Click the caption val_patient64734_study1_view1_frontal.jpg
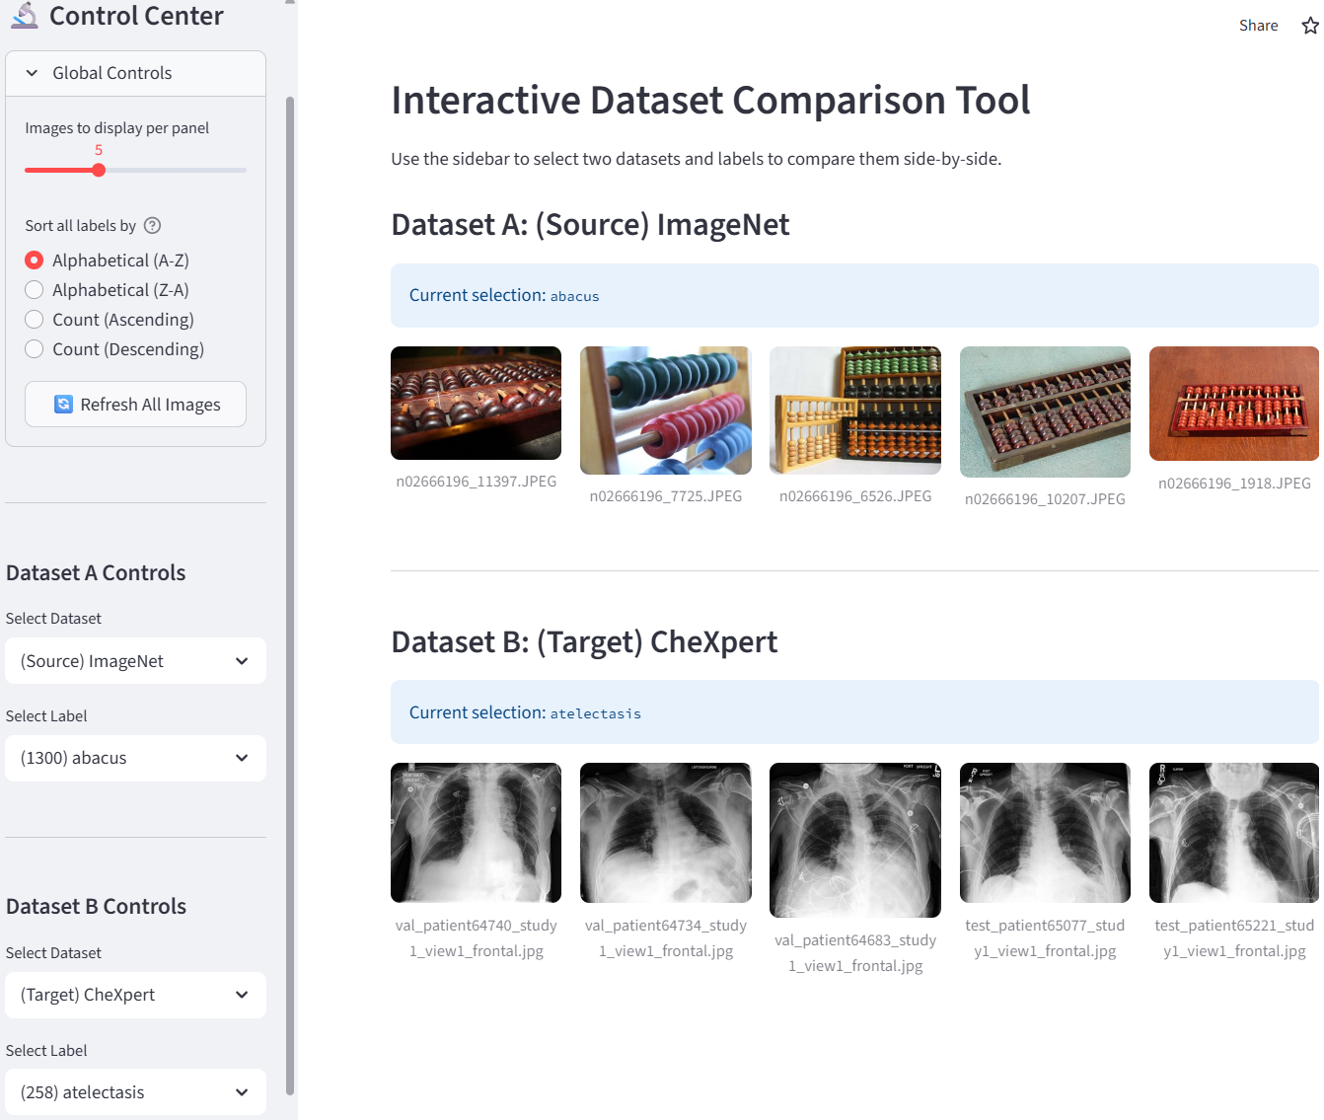1324x1120 pixels. coord(666,938)
